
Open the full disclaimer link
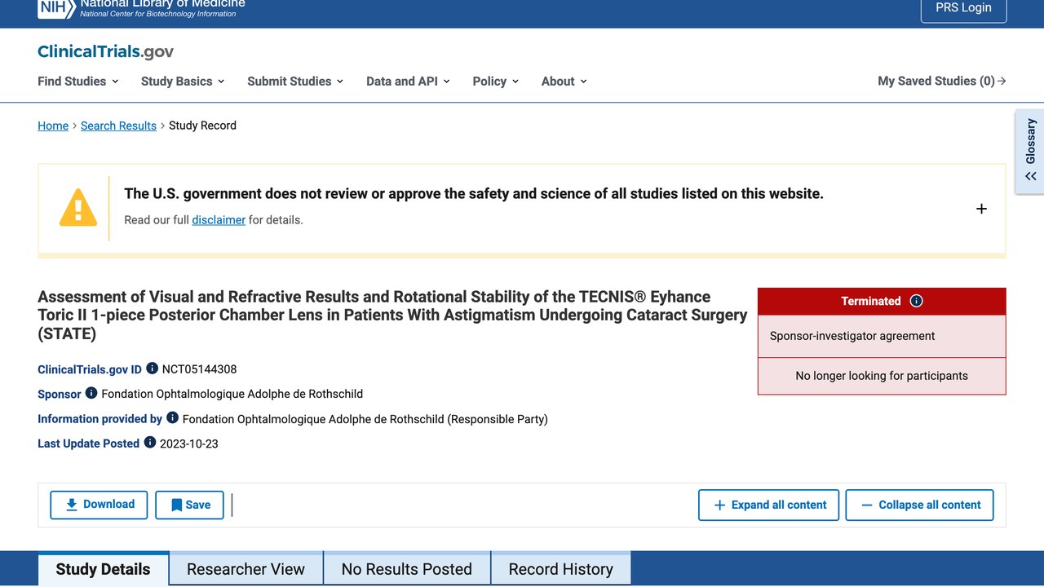(x=219, y=220)
